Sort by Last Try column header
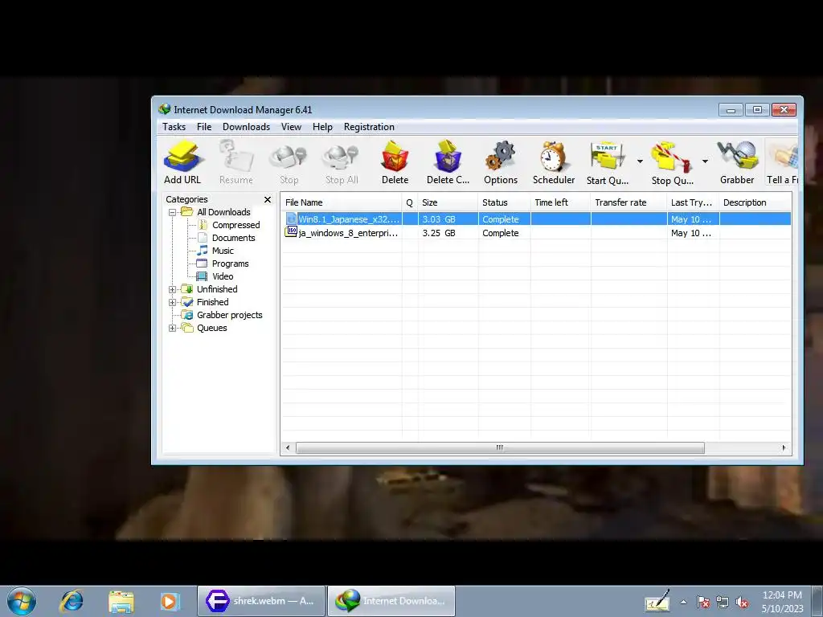Screen dimensions: 823x617 (694, 202)
